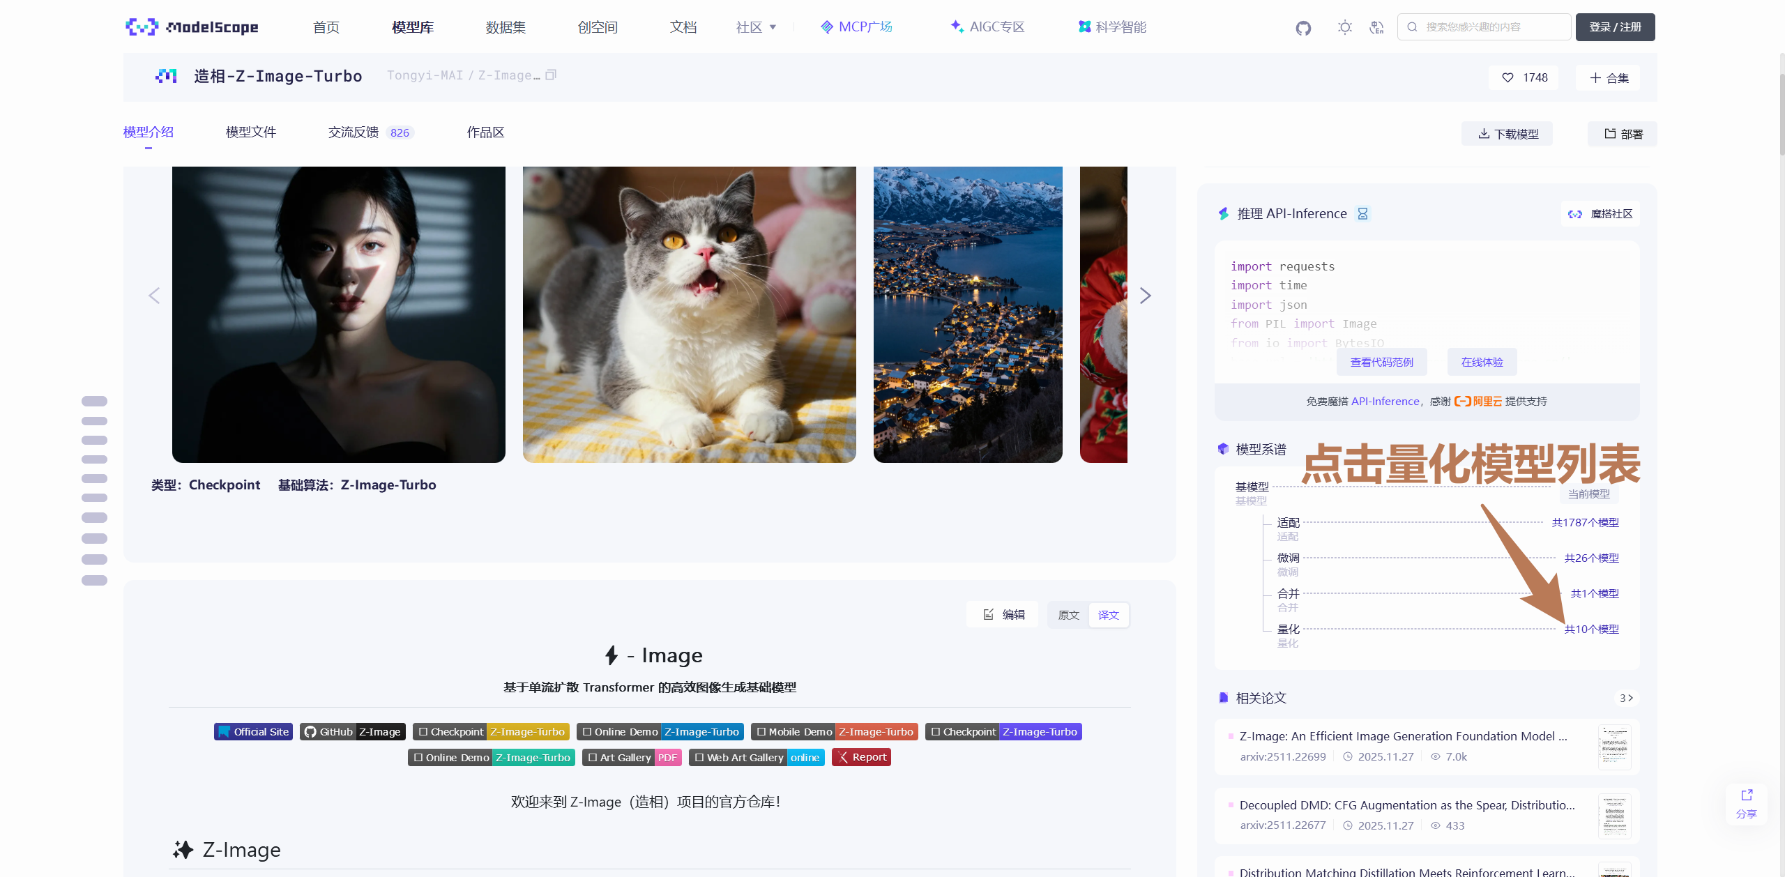
Task: Open the API-Inference link in footer note
Action: tap(1385, 401)
